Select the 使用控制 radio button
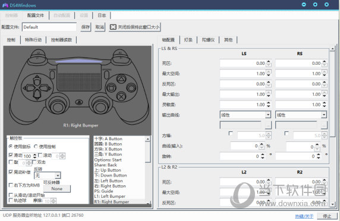This screenshot has height=221, width=340. coord(36,147)
